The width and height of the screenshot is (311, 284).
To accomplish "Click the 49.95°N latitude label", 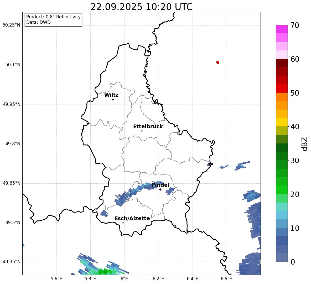I will point(12,104).
